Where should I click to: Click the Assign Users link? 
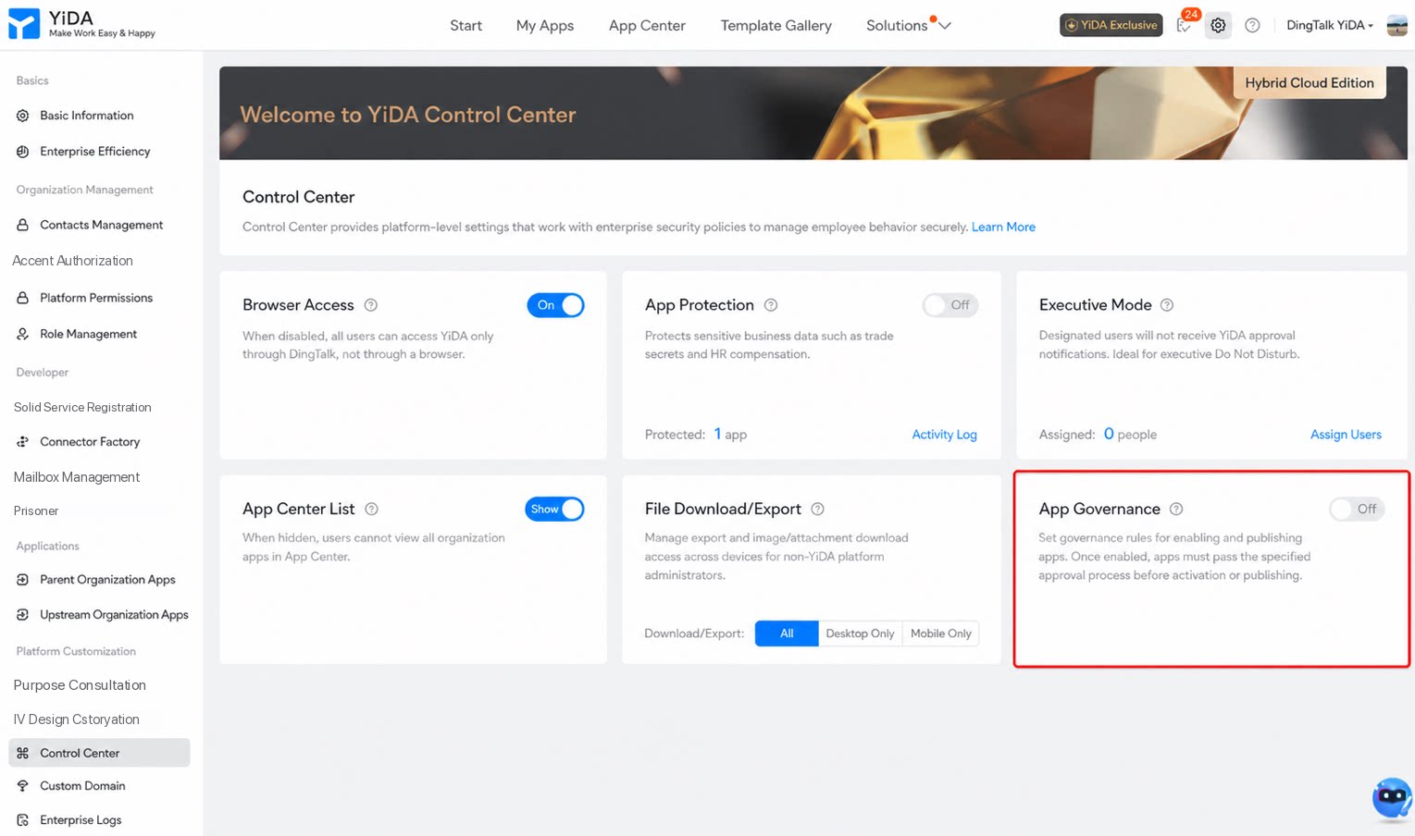pos(1346,435)
